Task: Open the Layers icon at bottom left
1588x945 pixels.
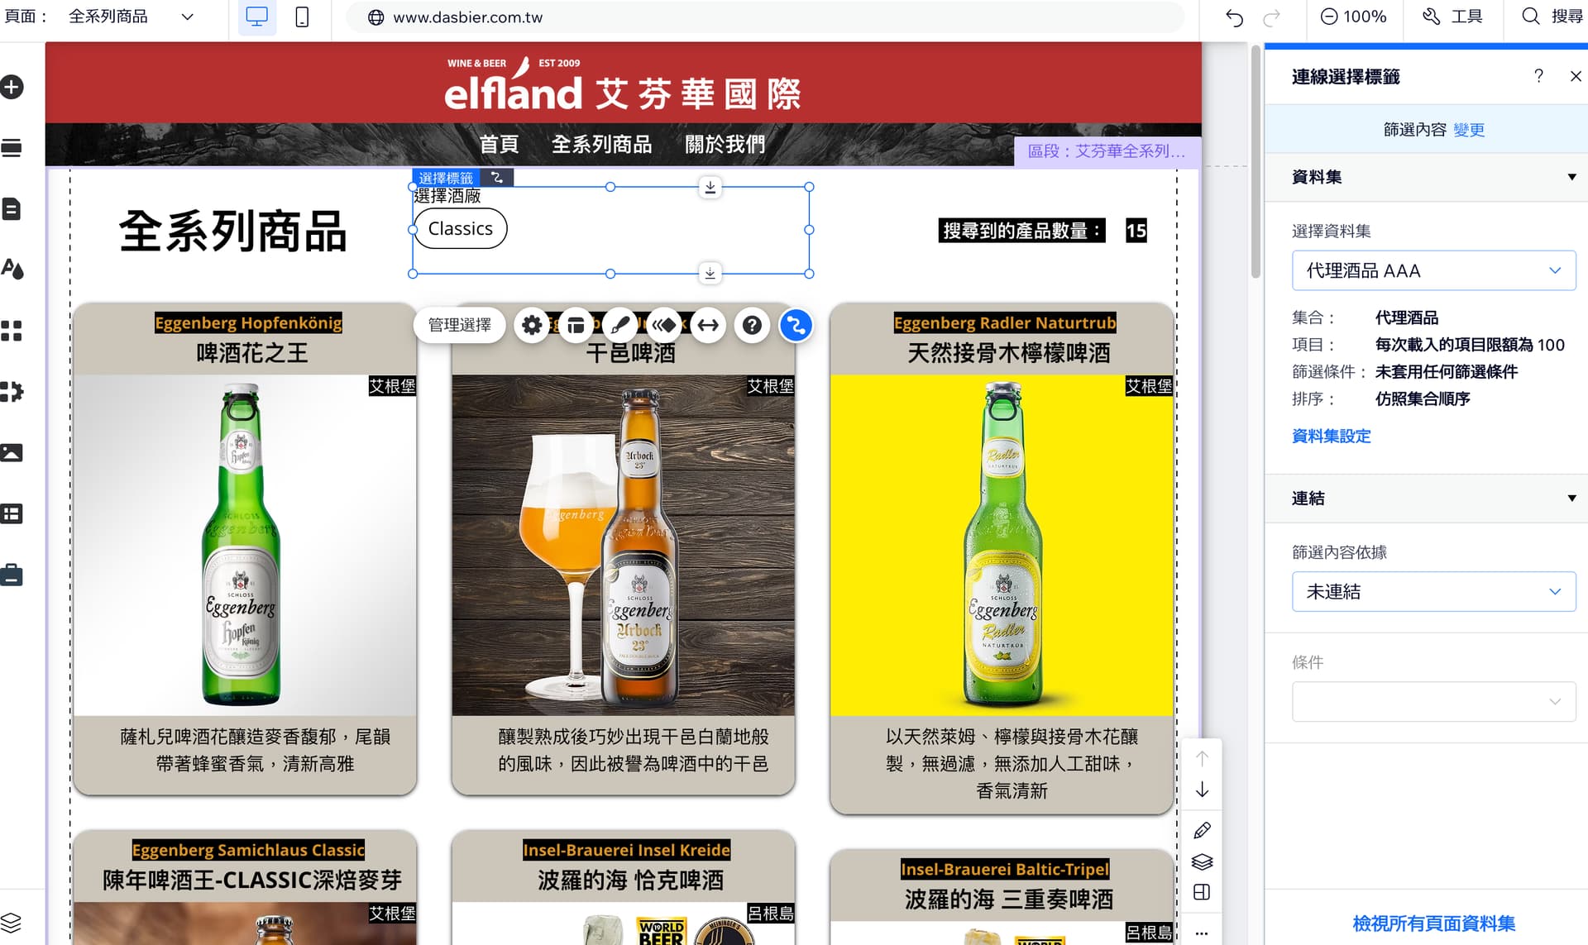Action: pos(12,922)
